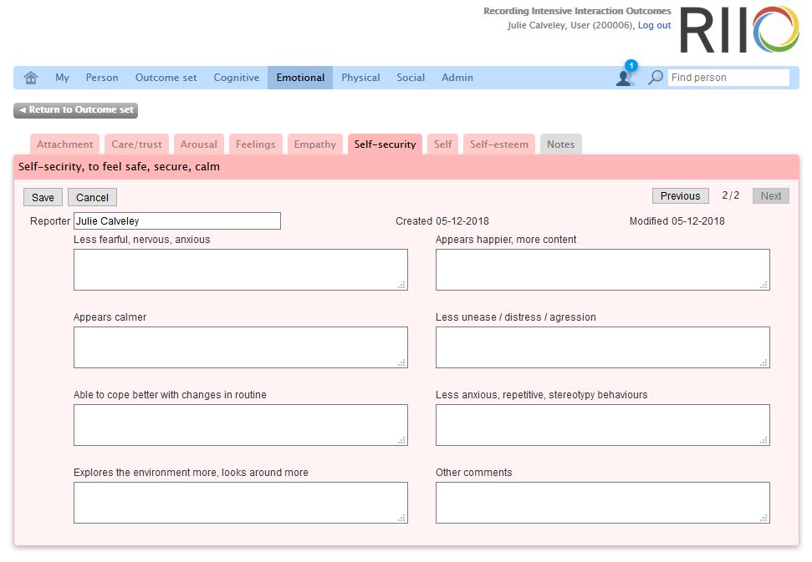
Task: Go to the Previous record
Action: [x=680, y=196]
